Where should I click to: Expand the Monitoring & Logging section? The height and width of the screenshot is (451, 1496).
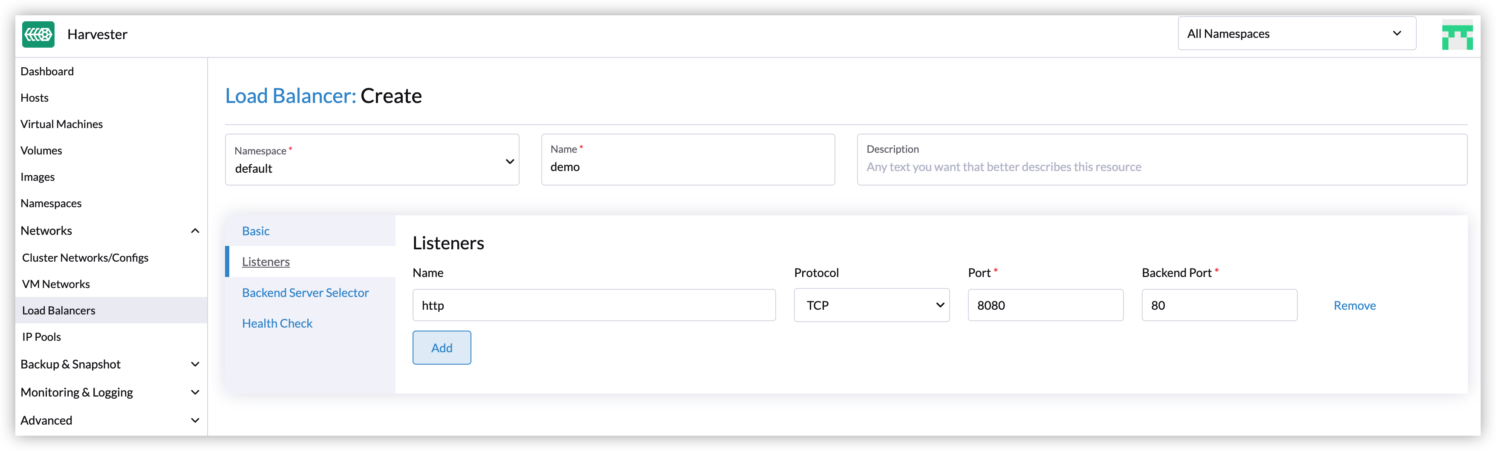tap(195, 392)
